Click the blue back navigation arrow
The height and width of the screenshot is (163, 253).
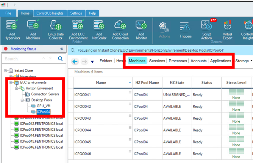(75, 61)
